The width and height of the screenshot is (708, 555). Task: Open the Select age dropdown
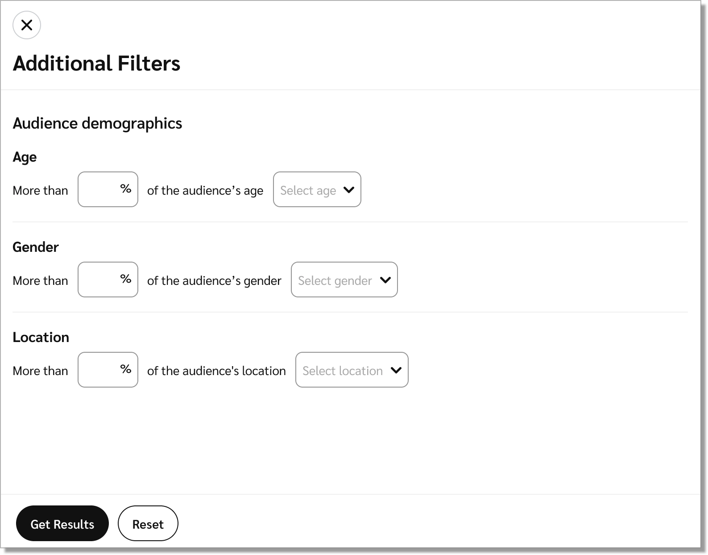[x=308, y=190]
